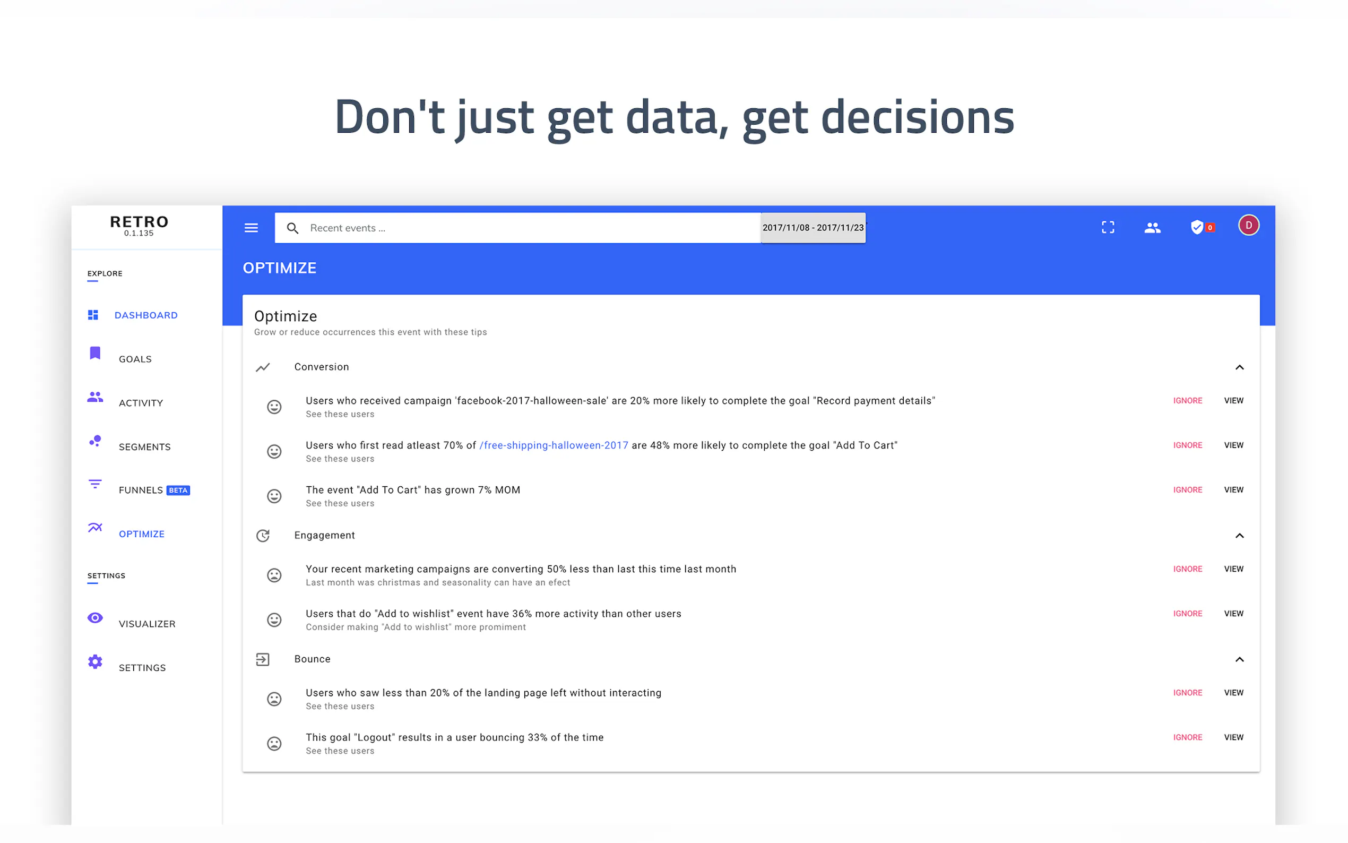The height and width of the screenshot is (843, 1348).
Task: Select Segments in the sidebar
Action: (144, 446)
